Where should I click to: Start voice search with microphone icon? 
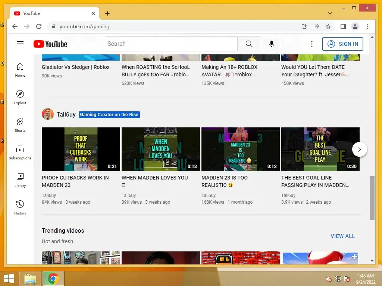point(272,44)
